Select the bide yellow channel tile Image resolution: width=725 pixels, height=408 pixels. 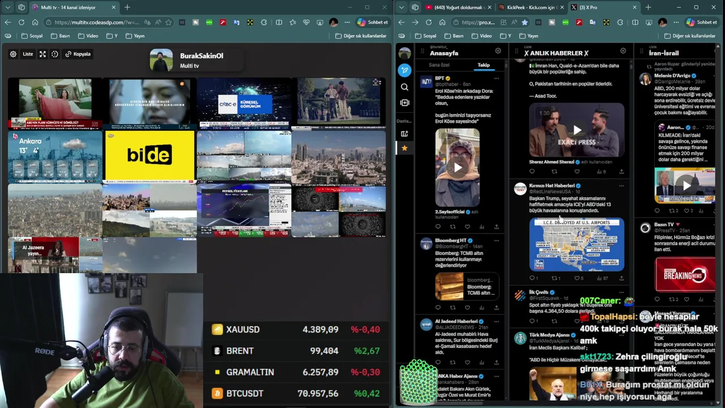coord(150,156)
